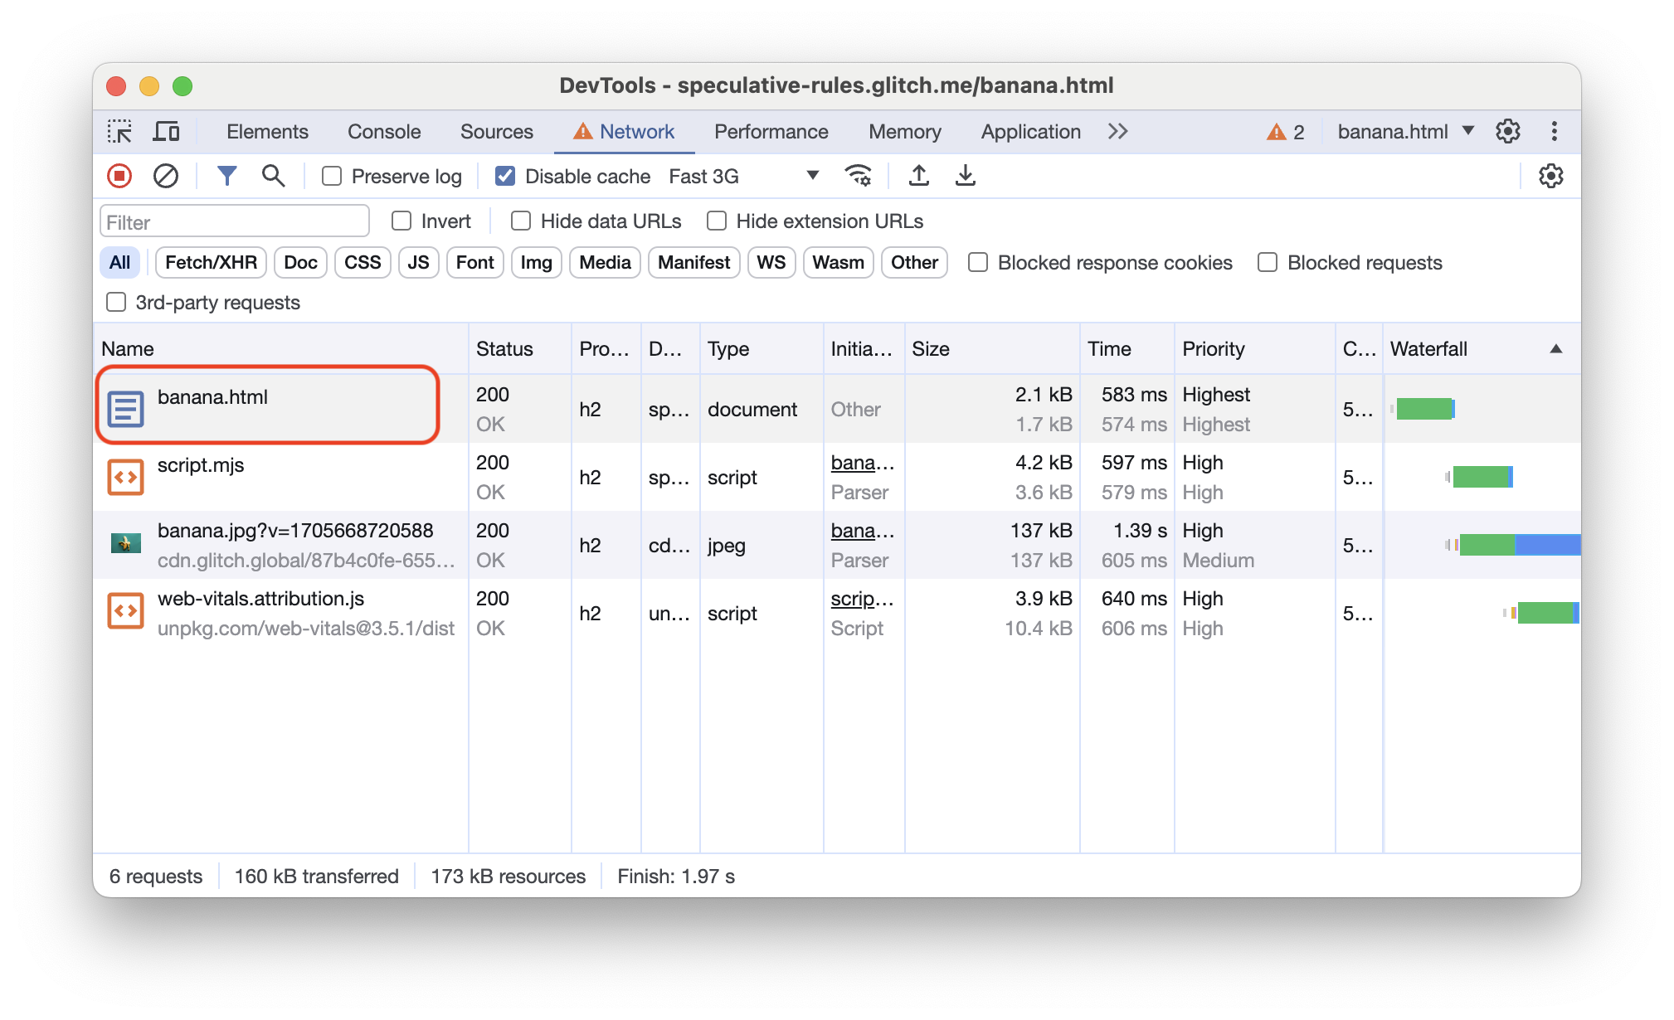1674x1020 pixels.
Task: Enable the Disable cache checkbox
Action: point(504,176)
